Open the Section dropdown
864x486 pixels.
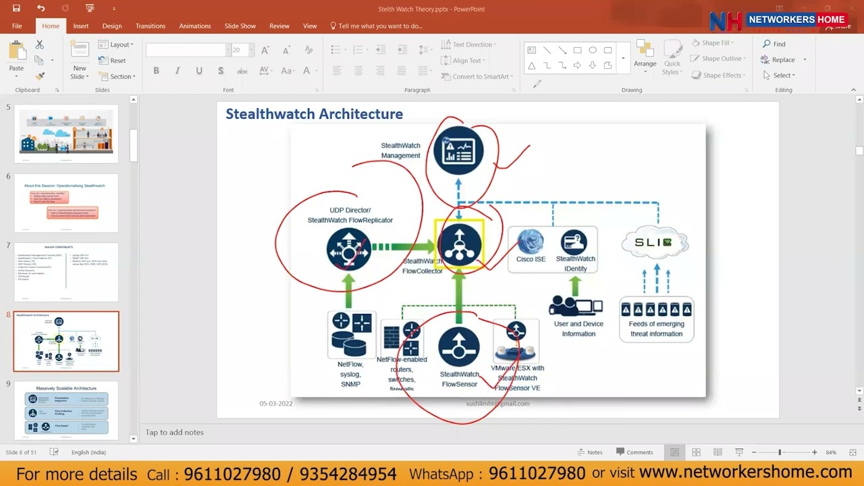coord(117,76)
